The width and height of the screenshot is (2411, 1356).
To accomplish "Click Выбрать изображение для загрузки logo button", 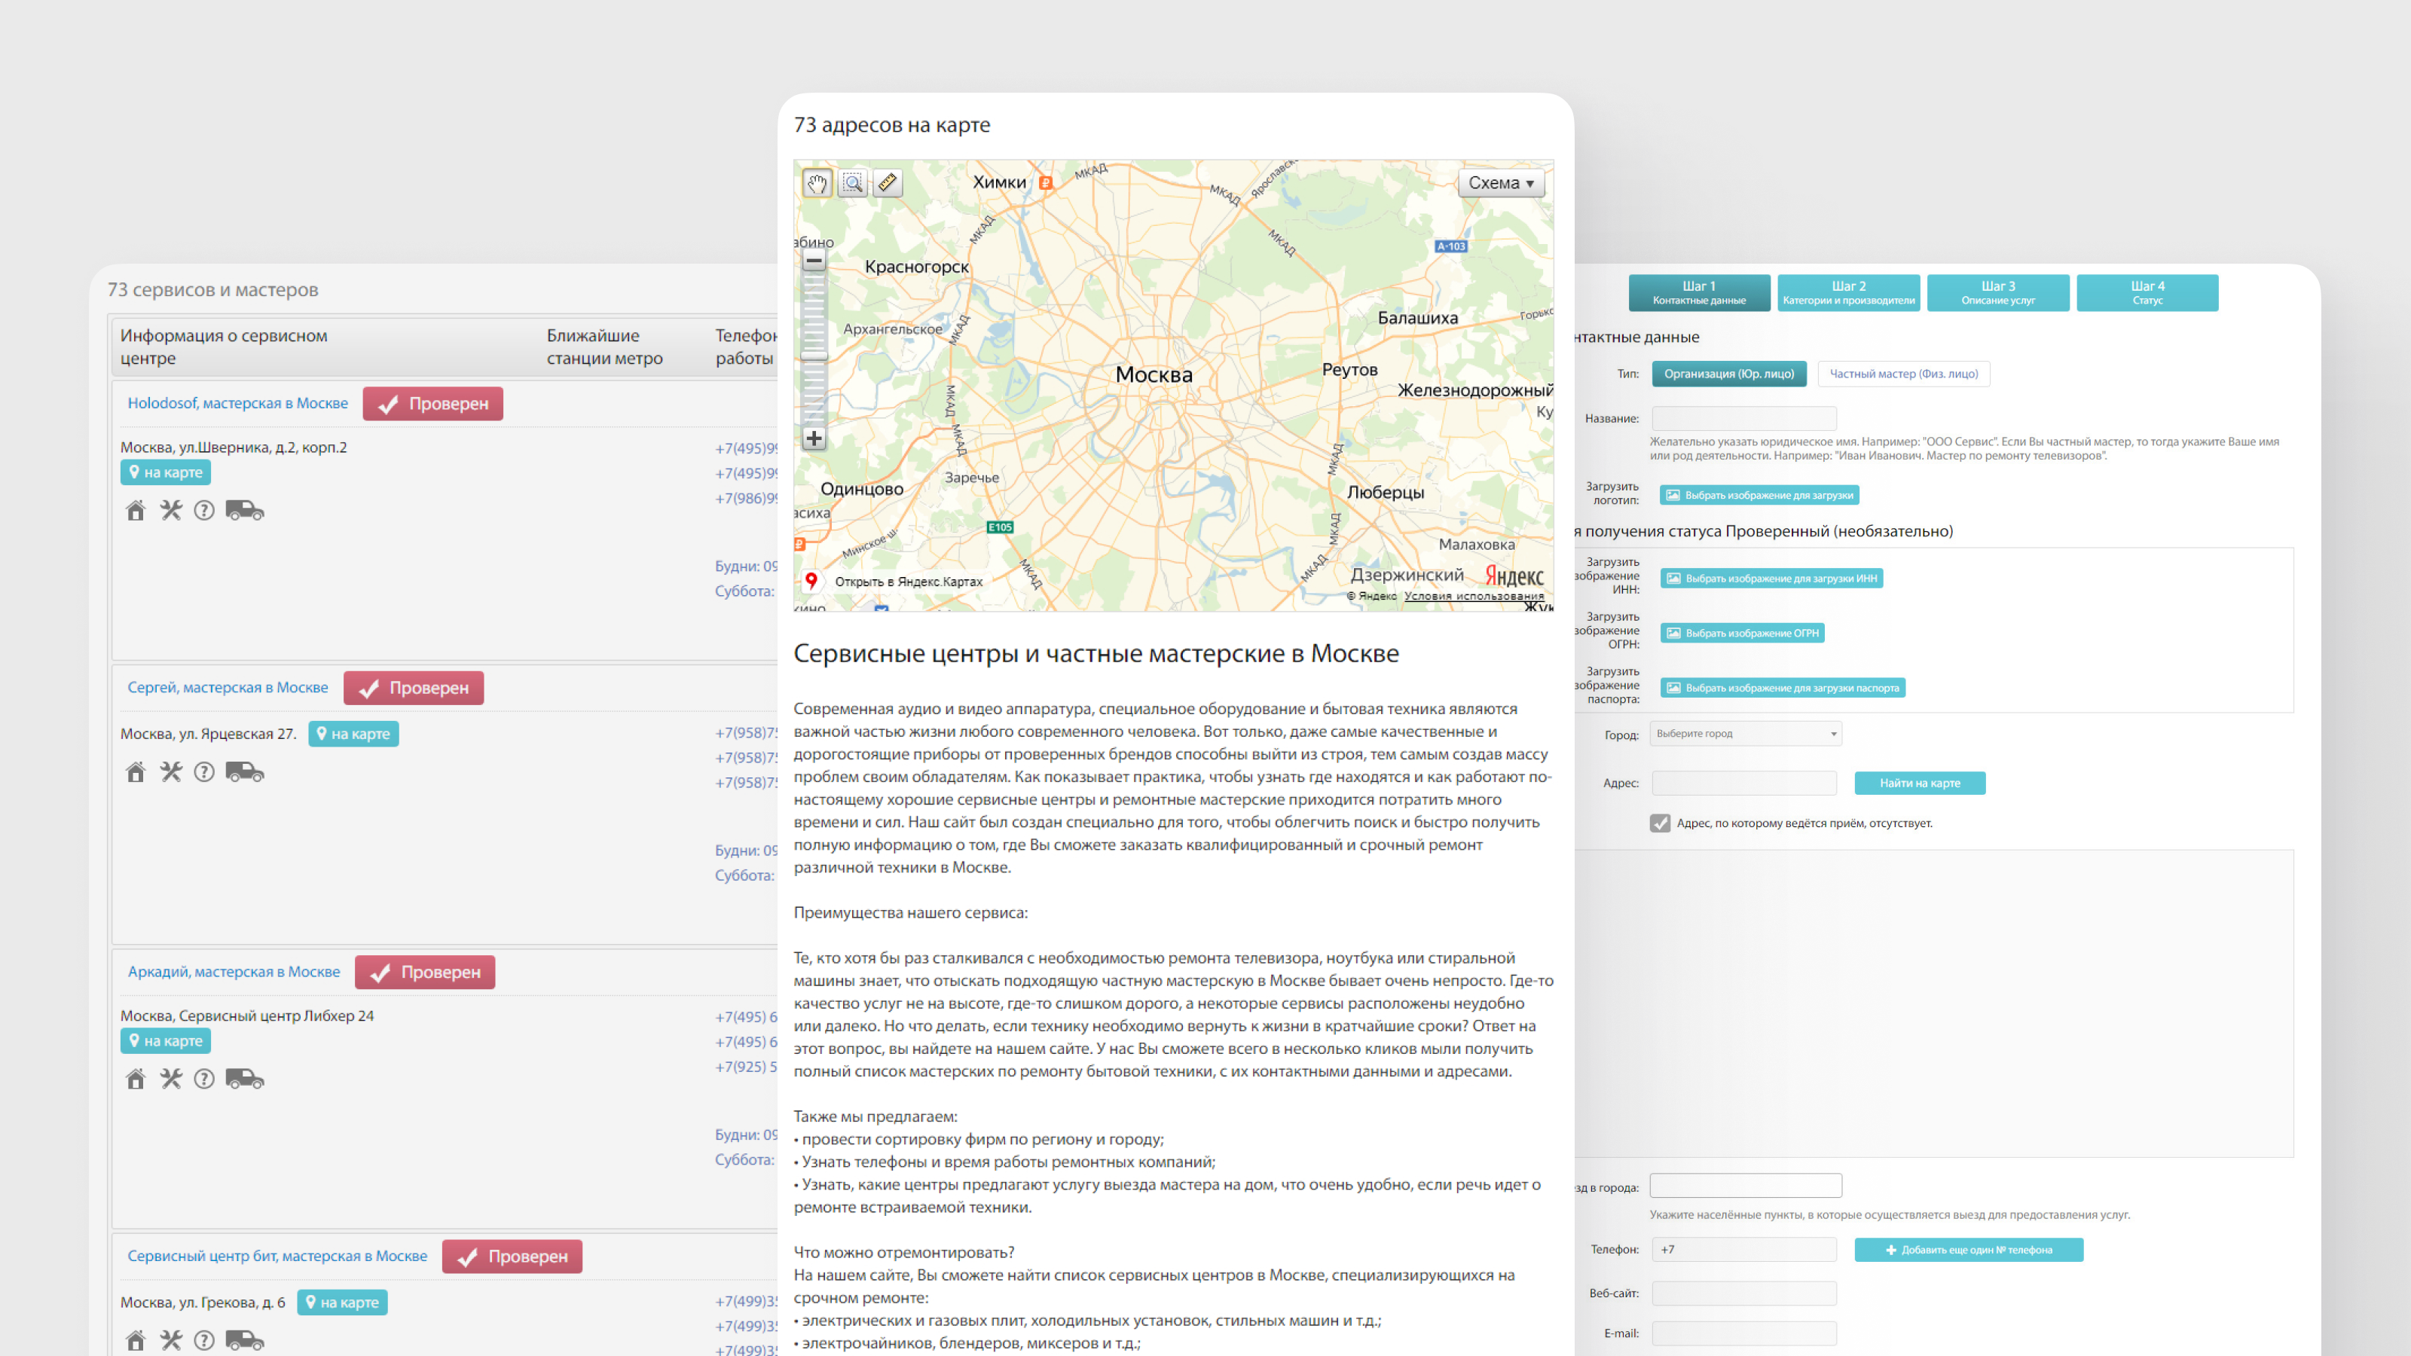I will point(1759,495).
